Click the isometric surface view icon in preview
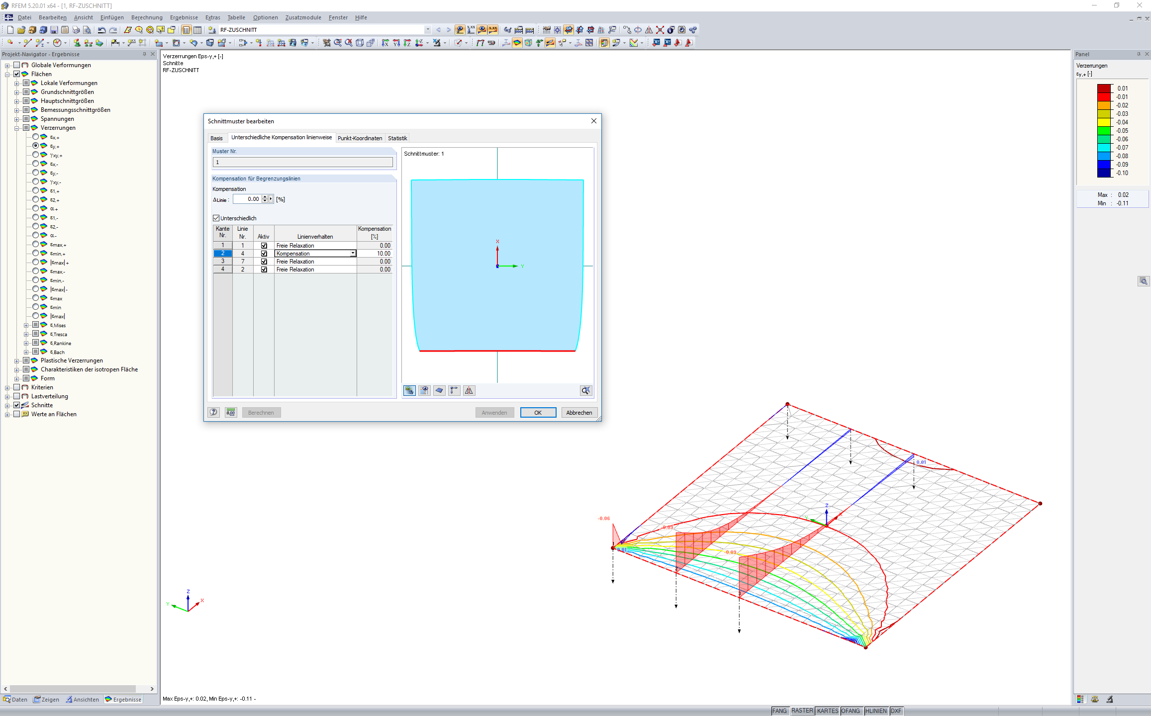The image size is (1151, 716). pos(439,391)
